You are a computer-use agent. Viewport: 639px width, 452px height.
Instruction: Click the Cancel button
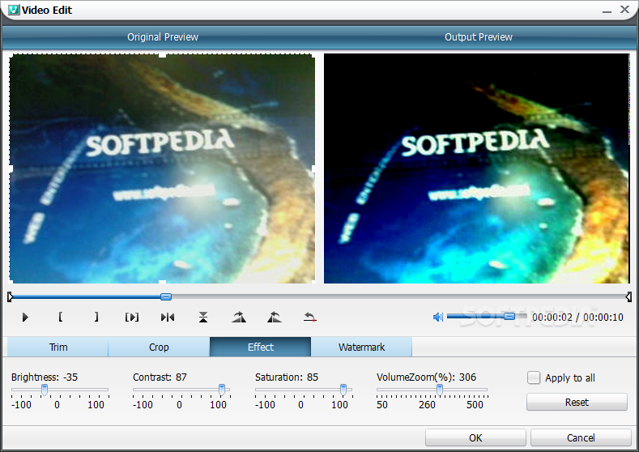tap(581, 437)
